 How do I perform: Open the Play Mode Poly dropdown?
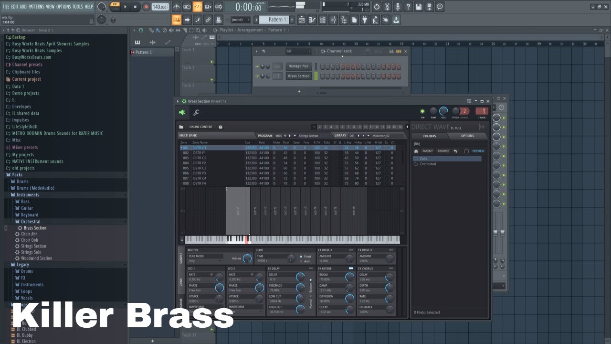click(x=205, y=261)
